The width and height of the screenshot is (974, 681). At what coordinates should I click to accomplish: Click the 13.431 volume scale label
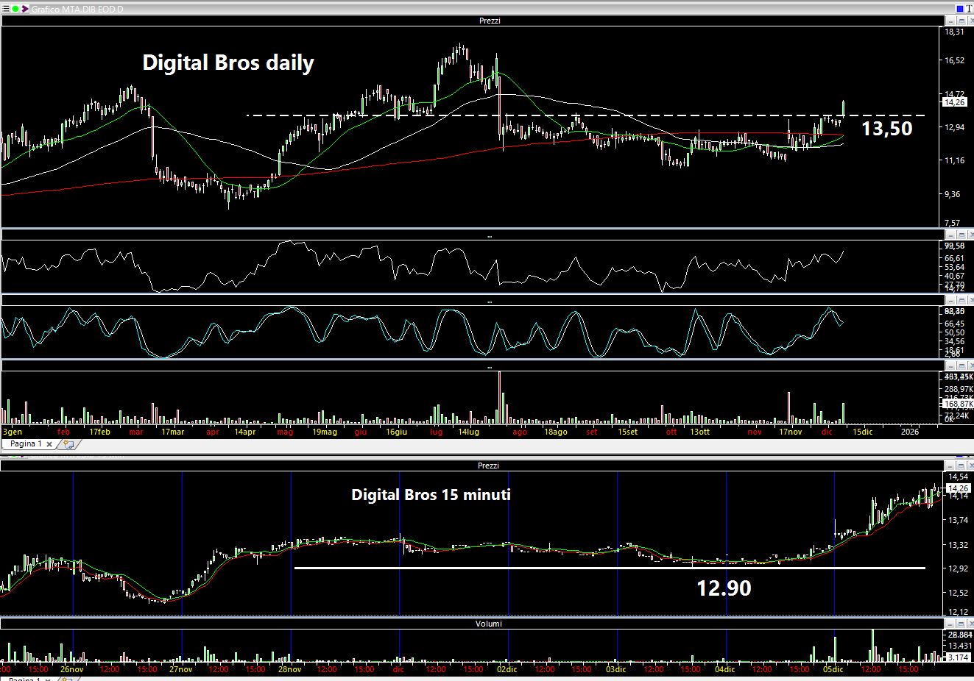961,646
